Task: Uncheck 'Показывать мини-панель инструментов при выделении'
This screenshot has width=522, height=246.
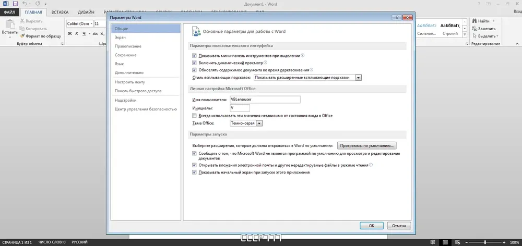Action: tap(194, 56)
